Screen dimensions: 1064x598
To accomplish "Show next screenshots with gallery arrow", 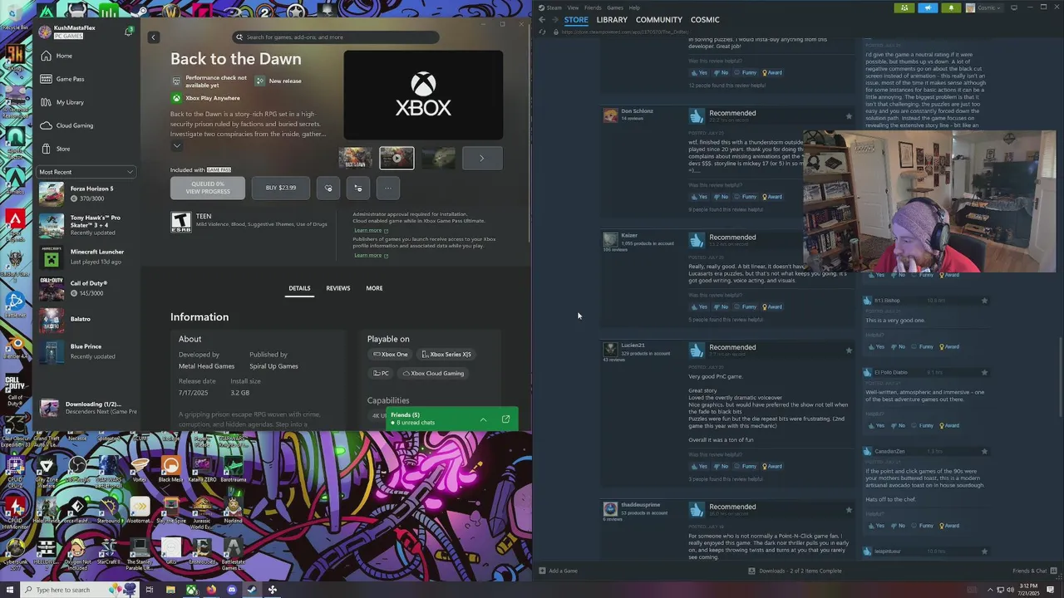I will point(481,158).
